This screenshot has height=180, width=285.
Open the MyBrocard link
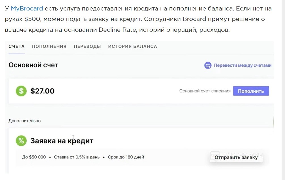coord(27,9)
